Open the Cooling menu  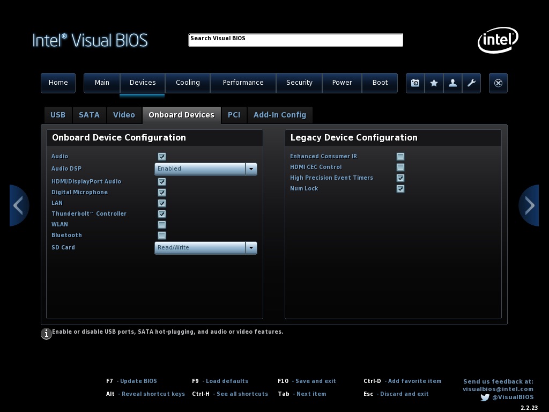tap(188, 83)
